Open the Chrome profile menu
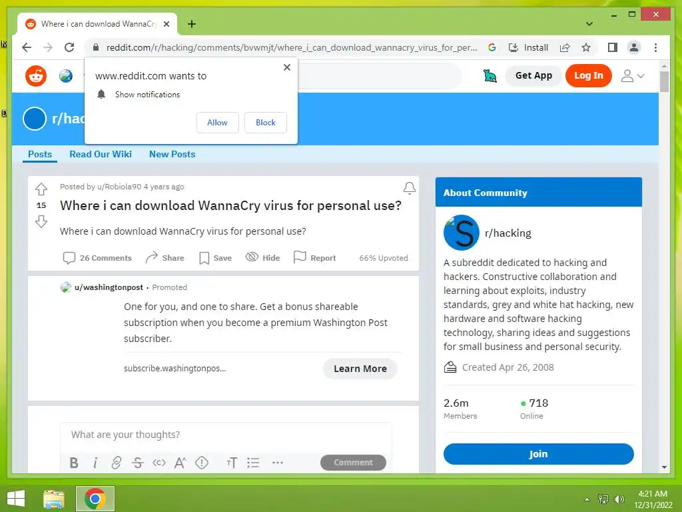Screen dimensions: 682x512 [x=634, y=47]
